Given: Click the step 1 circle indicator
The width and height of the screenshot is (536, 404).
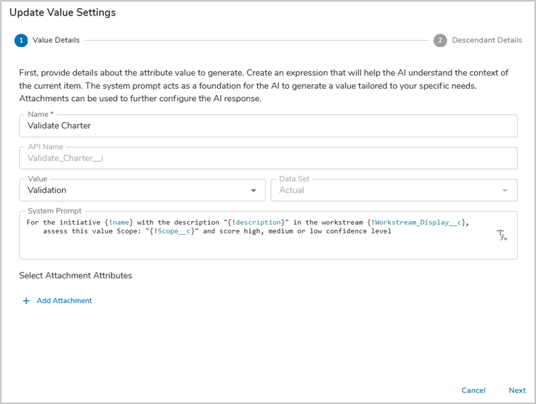Looking at the screenshot, I should 21,40.
